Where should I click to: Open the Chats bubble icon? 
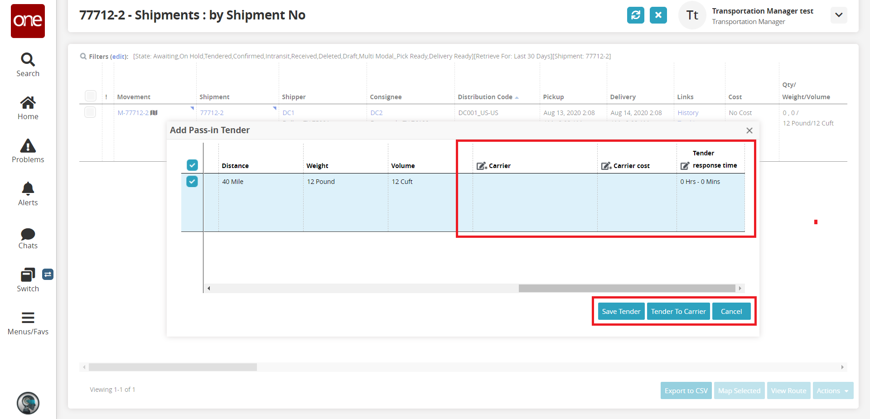coord(28,234)
